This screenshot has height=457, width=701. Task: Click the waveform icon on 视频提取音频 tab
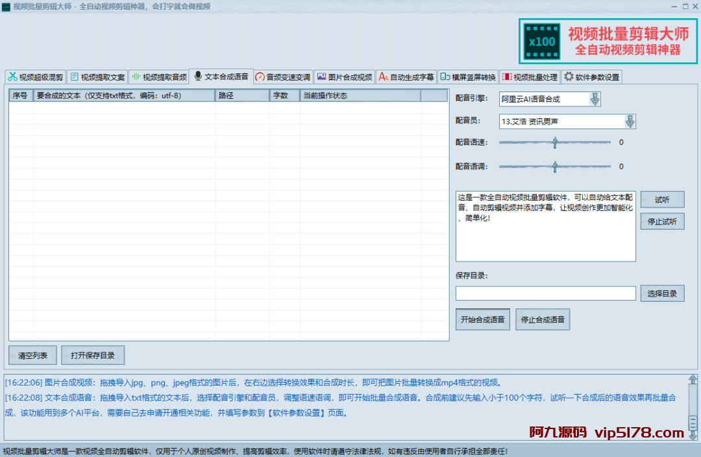[136, 77]
